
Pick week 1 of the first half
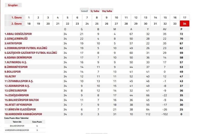pos(29,17)
